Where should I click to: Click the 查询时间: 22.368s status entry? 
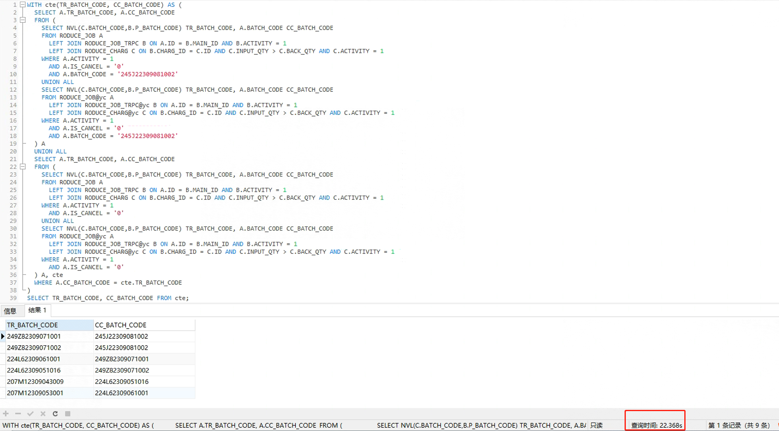pos(656,425)
